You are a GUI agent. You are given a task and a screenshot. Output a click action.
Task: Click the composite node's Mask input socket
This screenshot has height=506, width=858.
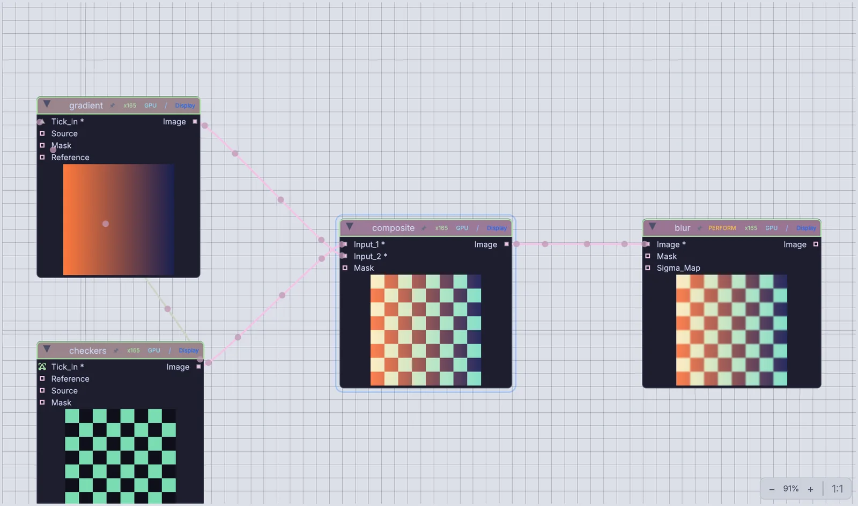point(345,267)
